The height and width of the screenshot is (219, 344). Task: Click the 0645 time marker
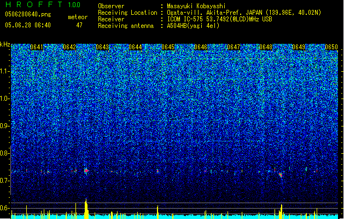[168, 47]
